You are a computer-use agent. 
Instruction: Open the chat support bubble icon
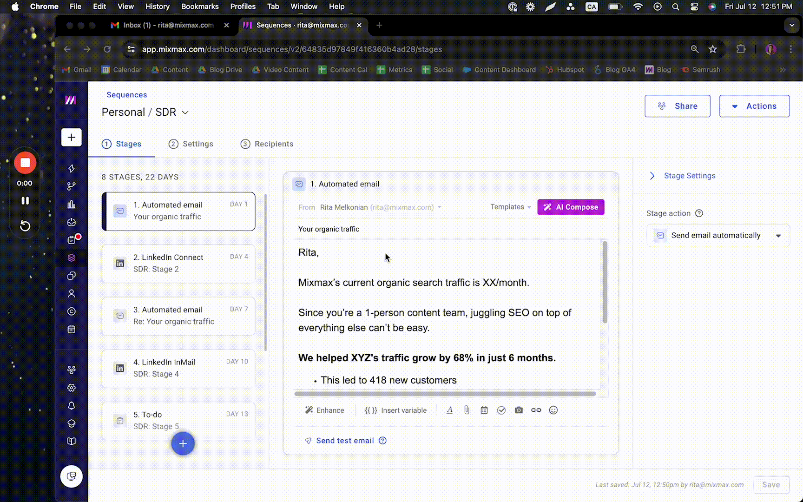click(x=72, y=476)
